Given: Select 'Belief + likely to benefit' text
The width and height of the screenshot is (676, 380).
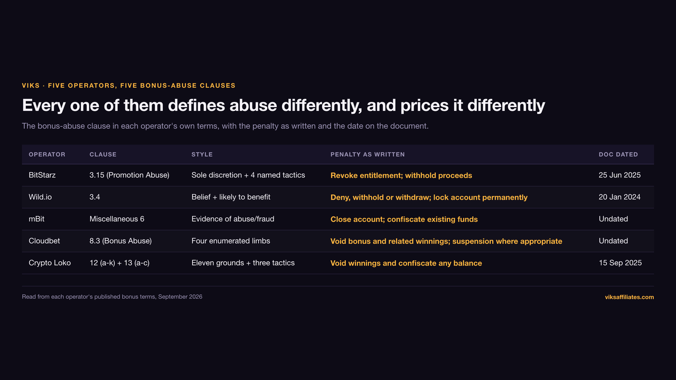Looking at the screenshot, I should pyautogui.click(x=231, y=197).
